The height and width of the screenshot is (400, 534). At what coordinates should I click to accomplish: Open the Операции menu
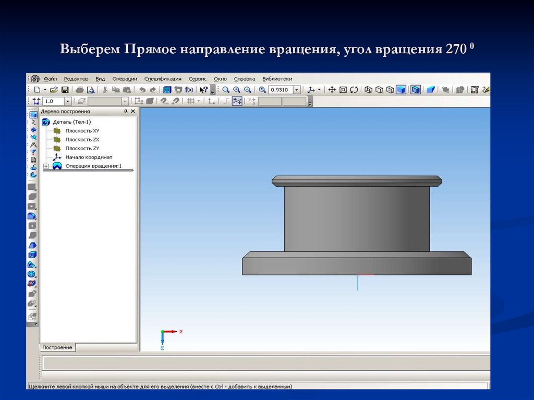coord(125,79)
